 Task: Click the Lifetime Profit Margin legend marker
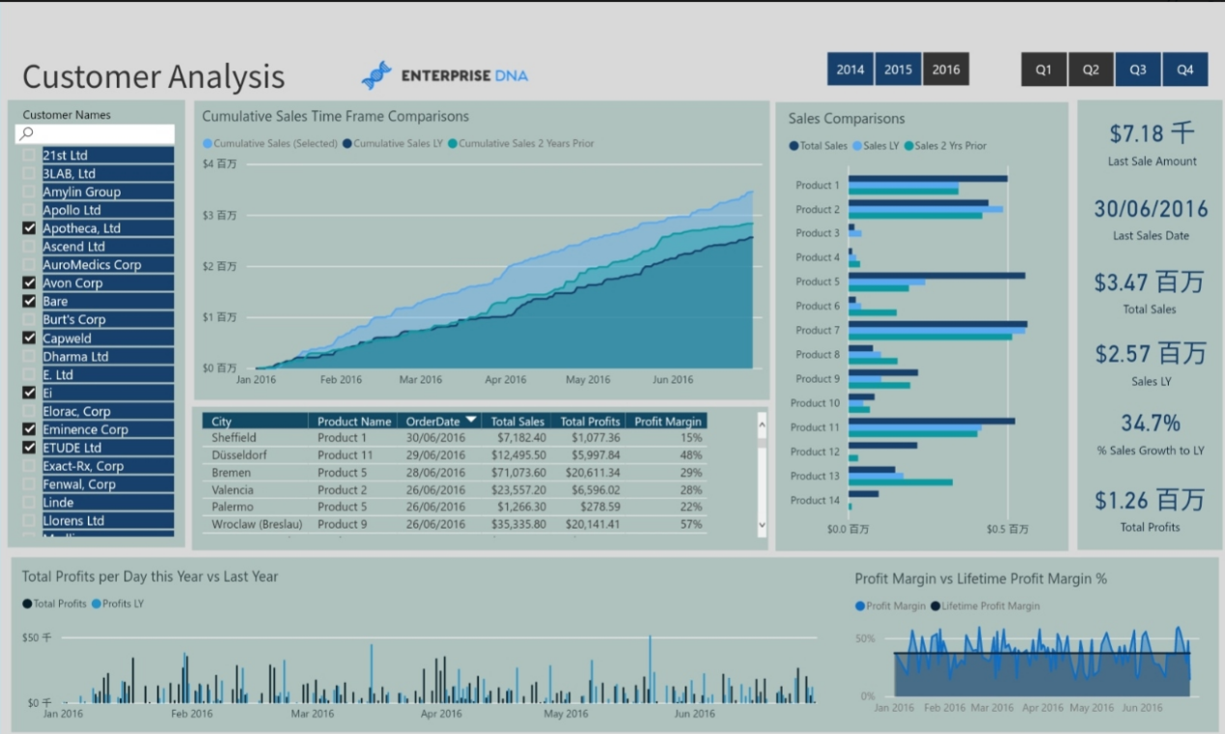[x=934, y=607]
